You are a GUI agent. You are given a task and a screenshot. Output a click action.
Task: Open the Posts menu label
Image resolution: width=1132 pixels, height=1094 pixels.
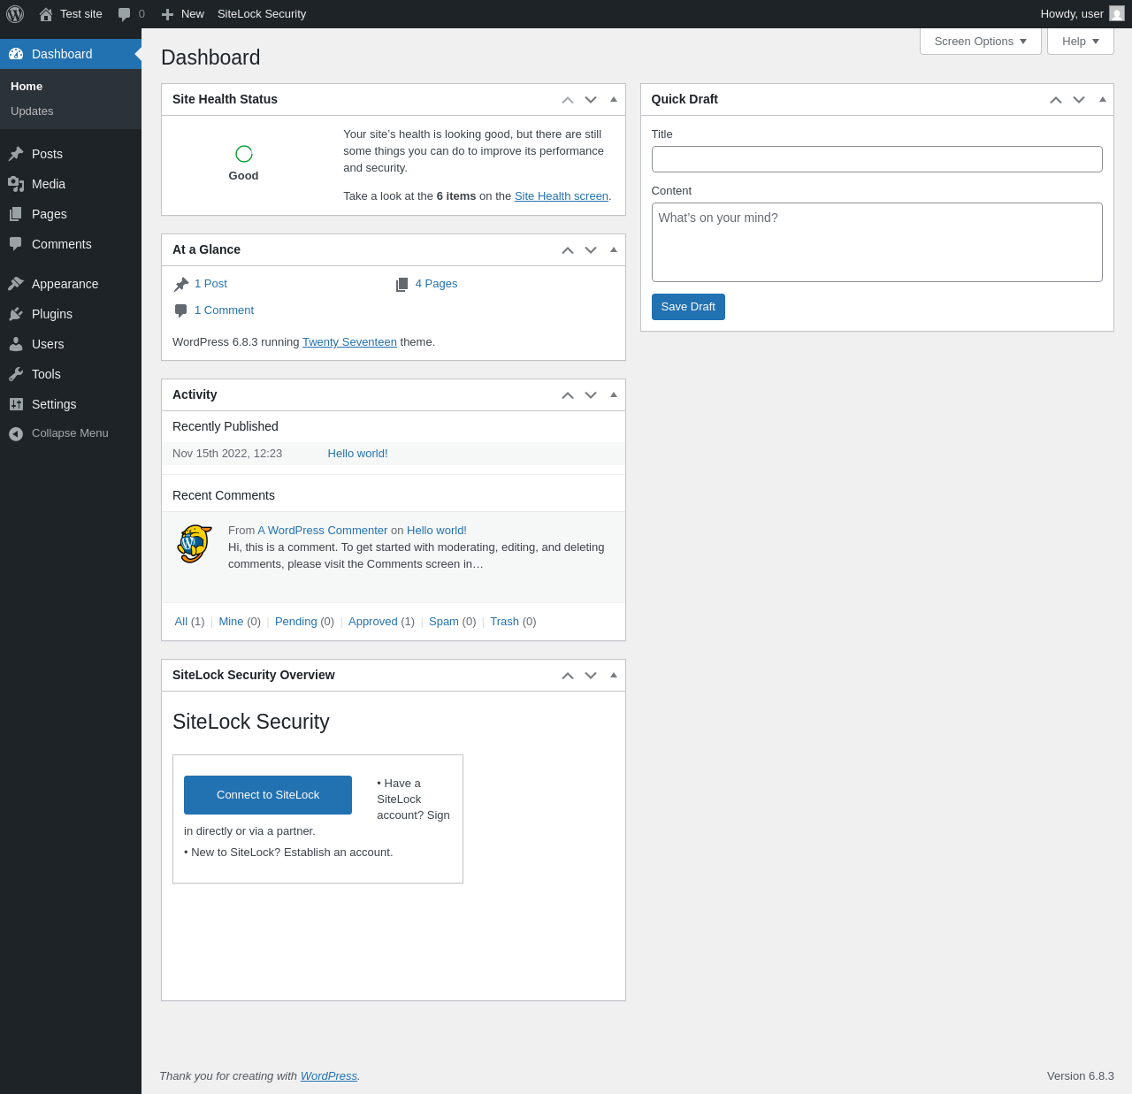click(47, 154)
